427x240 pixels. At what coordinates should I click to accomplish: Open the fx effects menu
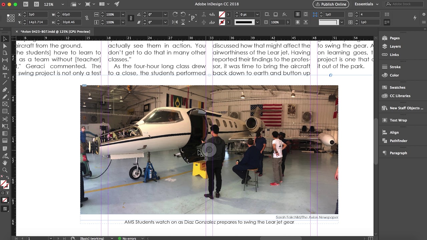[285, 14]
